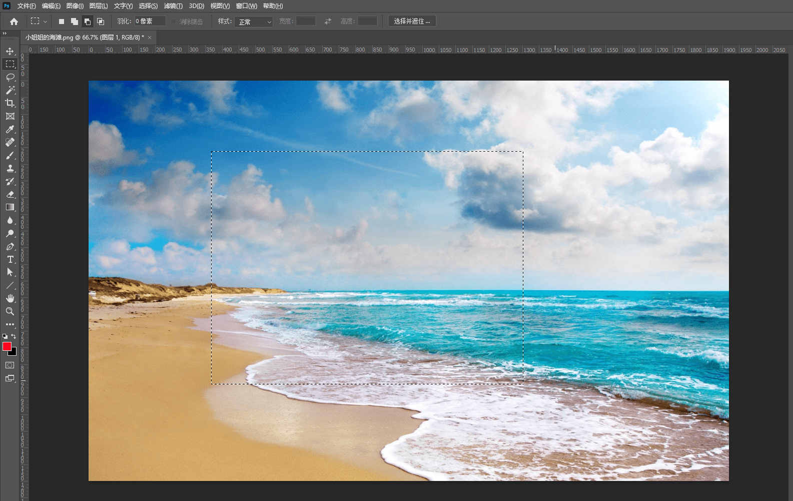Select the Zoom magnifier tool
Image resolution: width=793 pixels, height=501 pixels.
pyautogui.click(x=10, y=311)
